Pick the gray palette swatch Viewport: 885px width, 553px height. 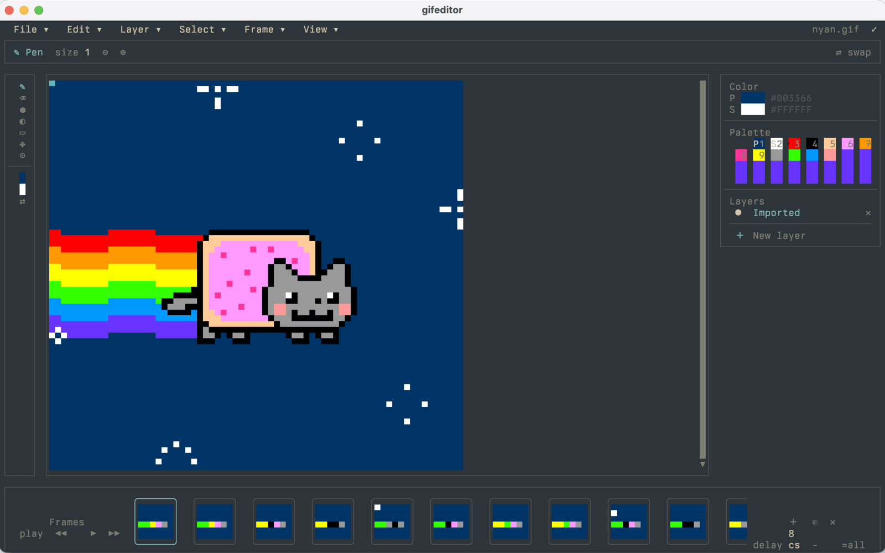777,155
